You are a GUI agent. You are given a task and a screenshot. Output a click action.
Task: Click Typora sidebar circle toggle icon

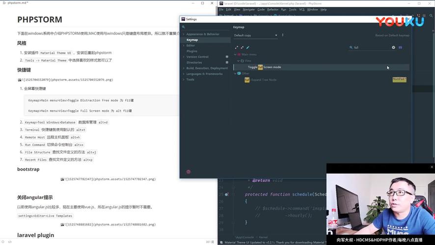[3, 242]
